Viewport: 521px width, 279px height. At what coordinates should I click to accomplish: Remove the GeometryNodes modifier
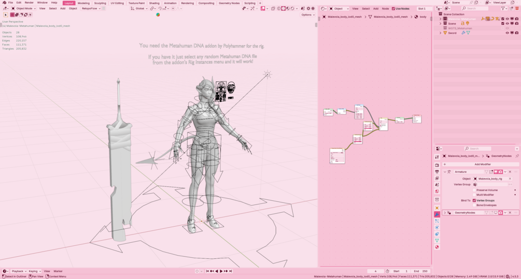coord(510,213)
